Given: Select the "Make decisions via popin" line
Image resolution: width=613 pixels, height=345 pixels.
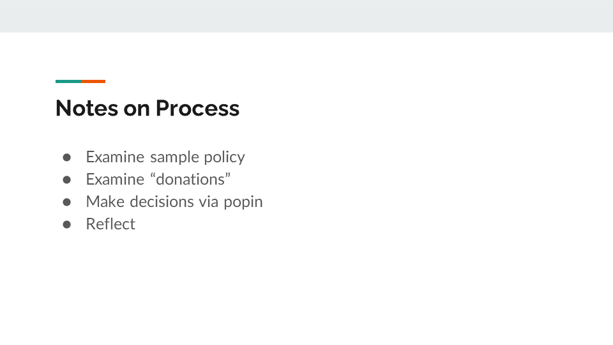Looking at the screenshot, I should pos(174,202).
